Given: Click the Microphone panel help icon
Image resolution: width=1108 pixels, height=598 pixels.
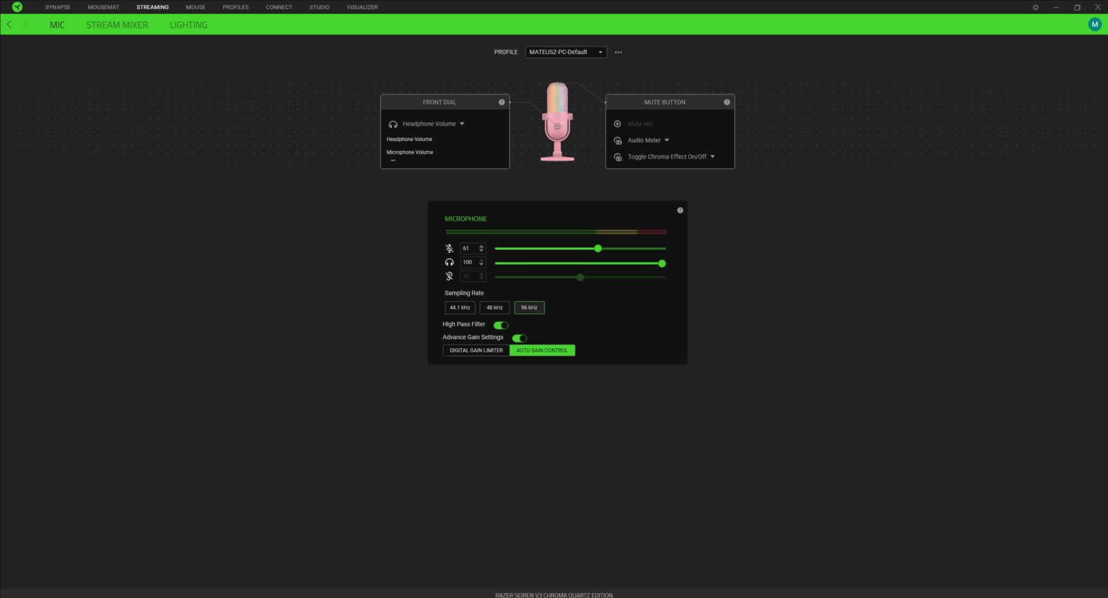Looking at the screenshot, I should 680,210.
